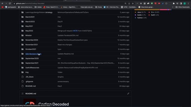Click folder icon beside October2021
Screen dimensions: 191x107
click(x=22, y=49)
